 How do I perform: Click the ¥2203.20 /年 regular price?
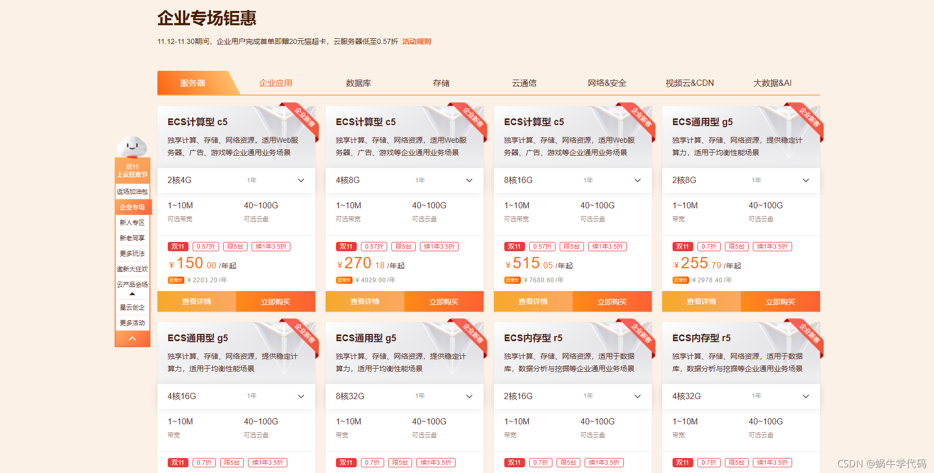[x=207, y=280]
